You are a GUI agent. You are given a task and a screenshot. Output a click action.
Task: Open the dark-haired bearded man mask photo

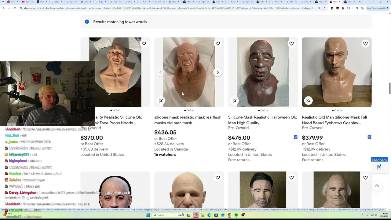[x=263, y=190]
